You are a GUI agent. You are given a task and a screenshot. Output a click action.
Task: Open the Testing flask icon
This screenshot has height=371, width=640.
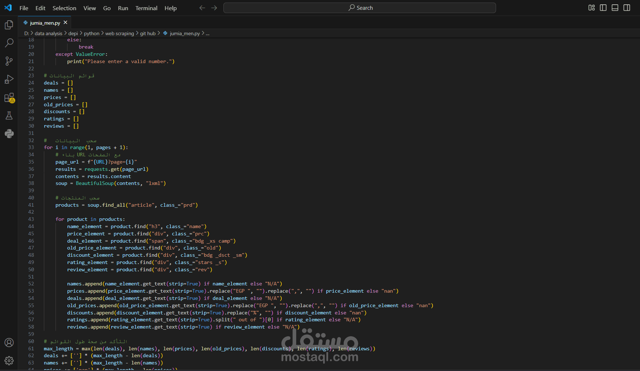(9, 115)
